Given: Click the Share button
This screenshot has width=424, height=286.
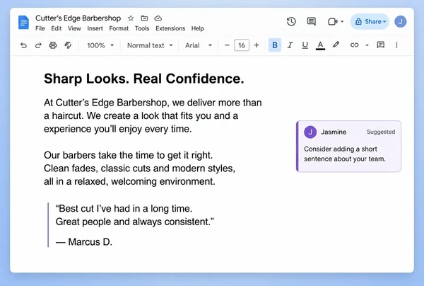Looking at the screenshot, I should coord(370,21).
